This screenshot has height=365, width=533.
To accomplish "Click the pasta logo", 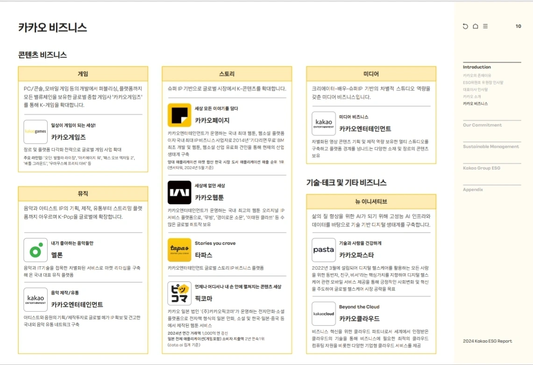I will coord(324,250).
